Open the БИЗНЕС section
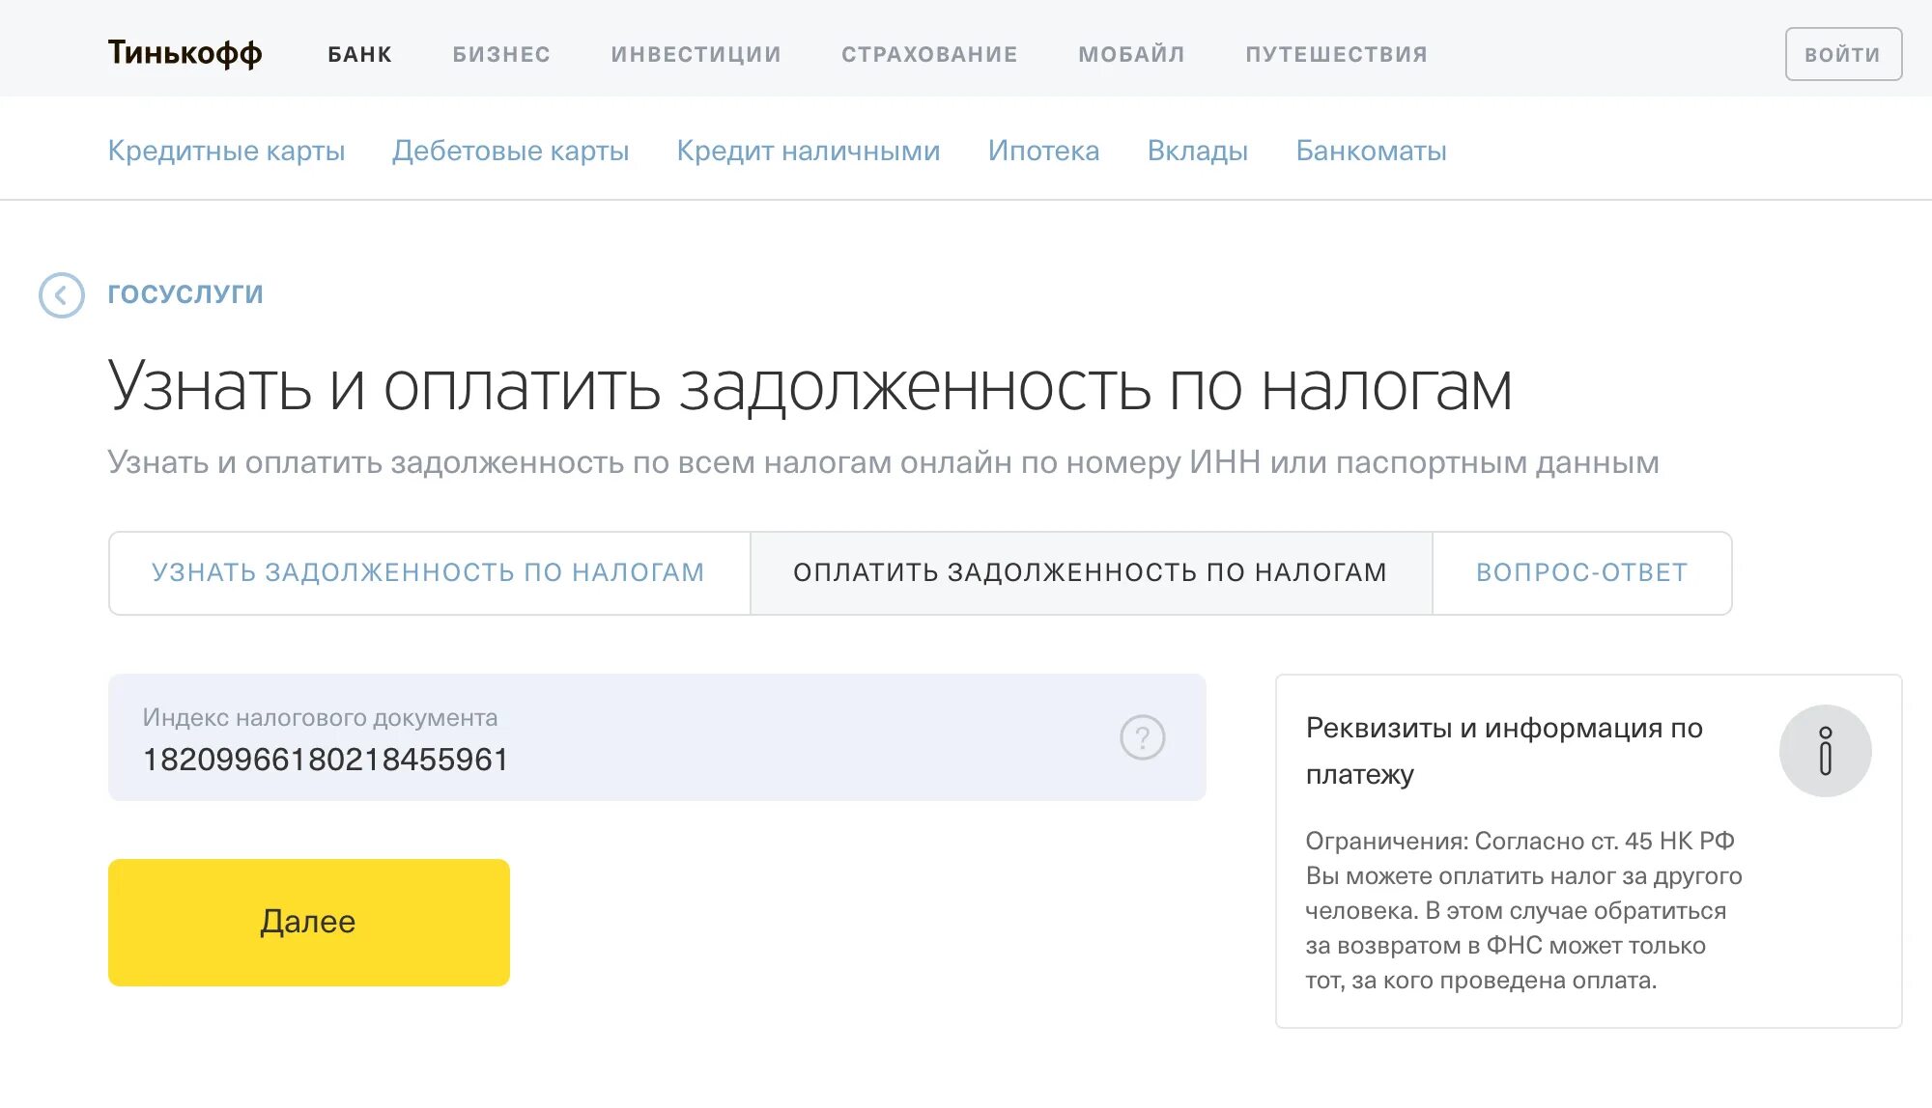Screen dimensions: 1932x1108 pyautogui.click(x=501, y=54)
